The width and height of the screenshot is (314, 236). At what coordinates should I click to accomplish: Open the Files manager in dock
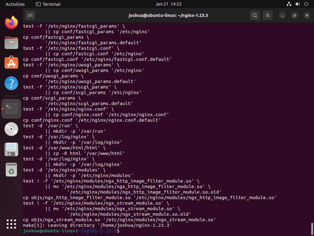tap(11, 43)
